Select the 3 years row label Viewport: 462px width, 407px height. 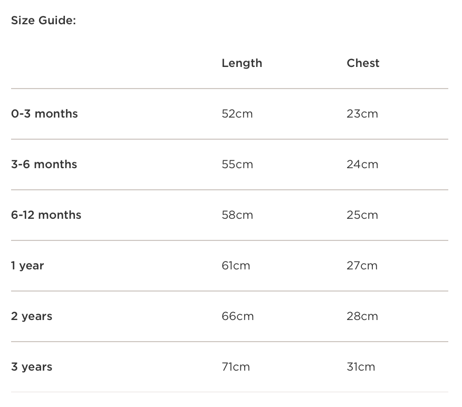click(x=32, y=367)
